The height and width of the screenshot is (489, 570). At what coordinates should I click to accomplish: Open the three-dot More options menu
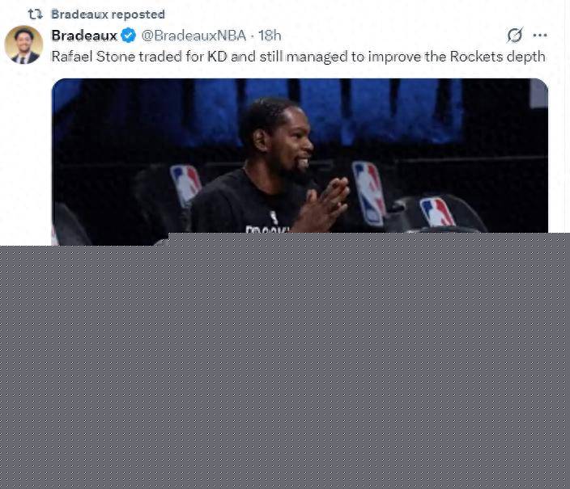pos(540,36)
